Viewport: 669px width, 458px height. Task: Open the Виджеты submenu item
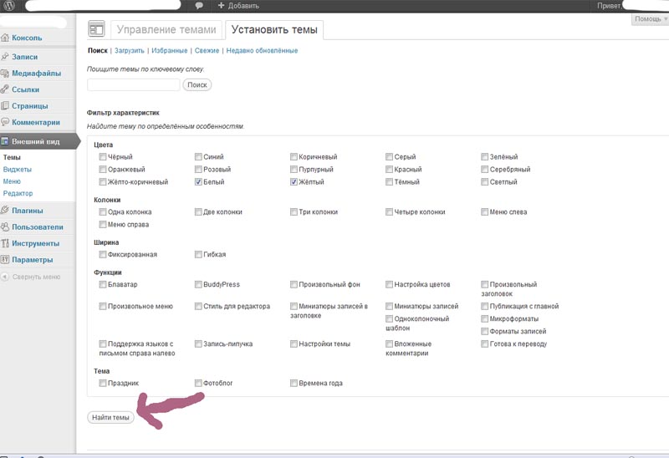pyautogui.click(x=17, y=169)
